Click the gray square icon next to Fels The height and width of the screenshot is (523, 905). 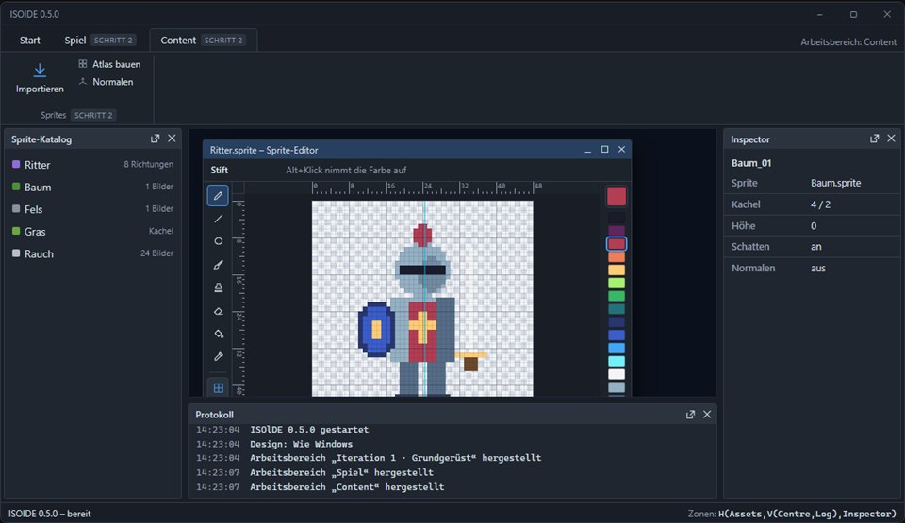(16, 209)
